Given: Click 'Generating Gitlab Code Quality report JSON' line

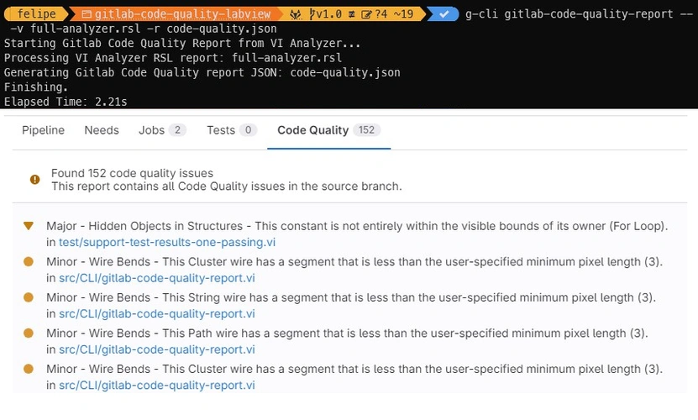Looking at the screenshot, I should pos(202,72).
